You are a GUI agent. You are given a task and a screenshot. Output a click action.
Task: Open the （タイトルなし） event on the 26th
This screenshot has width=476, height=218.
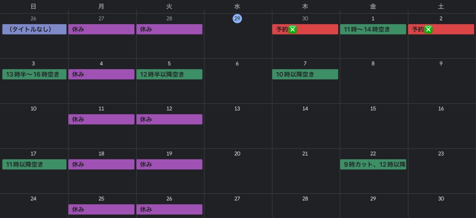click(x=34, y=29)
